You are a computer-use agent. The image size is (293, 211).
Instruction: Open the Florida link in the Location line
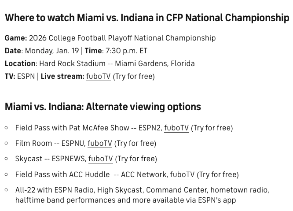point(183,63)
